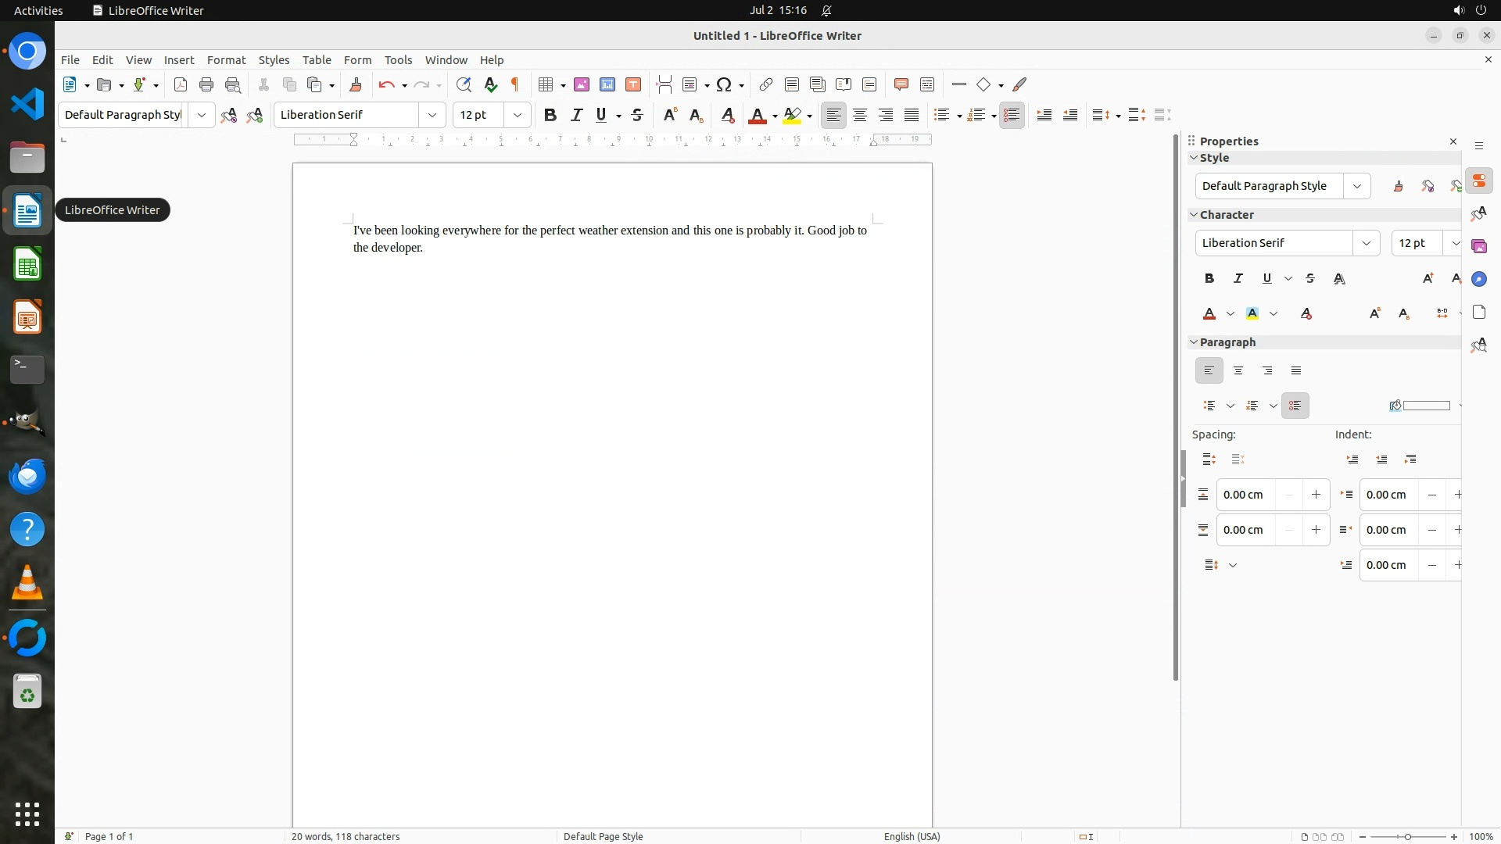Click the word count in the status bar
Image resolution: width=1501 pixels, height=844 pixels.
coord(346,836)
